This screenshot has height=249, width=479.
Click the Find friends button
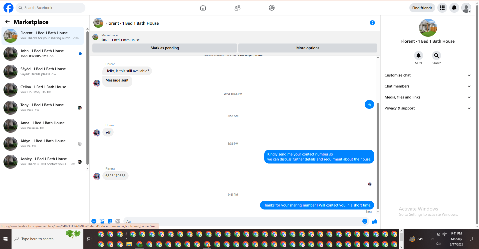(422, 8)
